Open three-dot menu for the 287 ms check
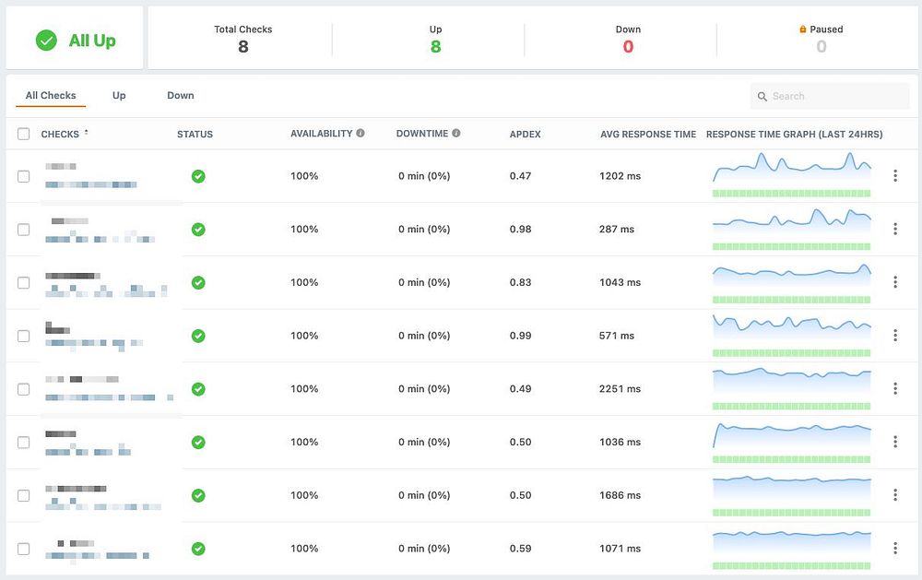The width and height of the screenshot is (922, 580). point(895,229)
